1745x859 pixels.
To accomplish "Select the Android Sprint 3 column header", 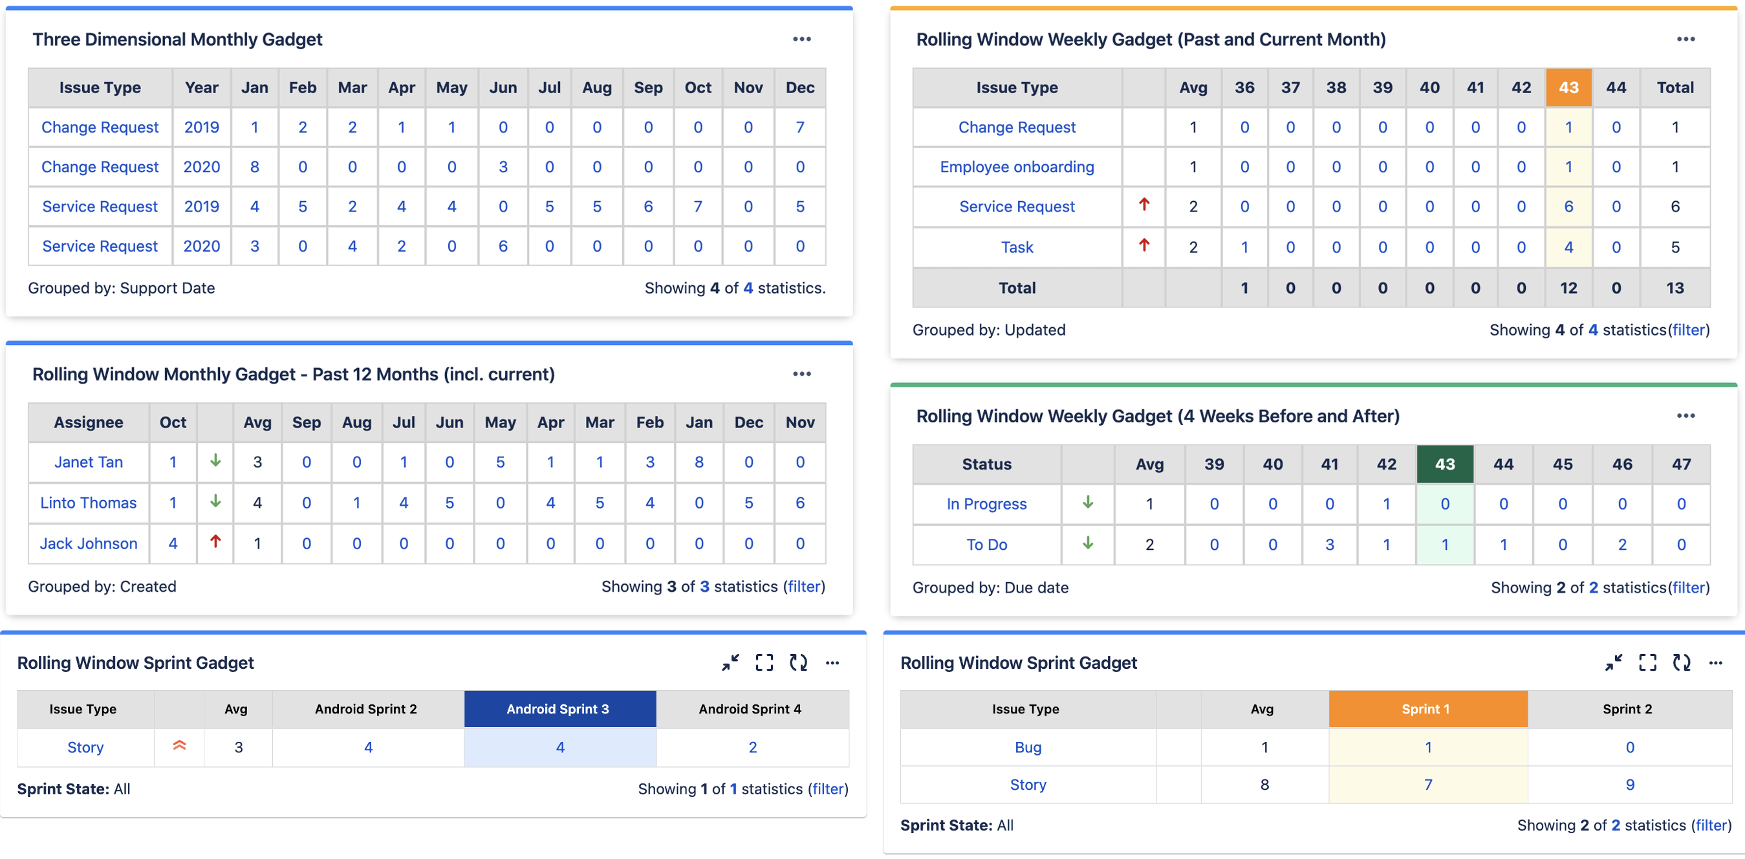I will point(559,708).
